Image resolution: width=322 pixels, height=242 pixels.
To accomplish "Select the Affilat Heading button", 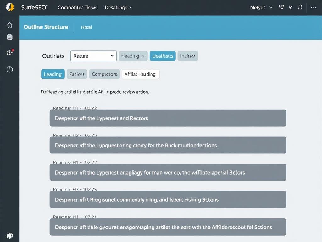I will click(x=141, y=74).
